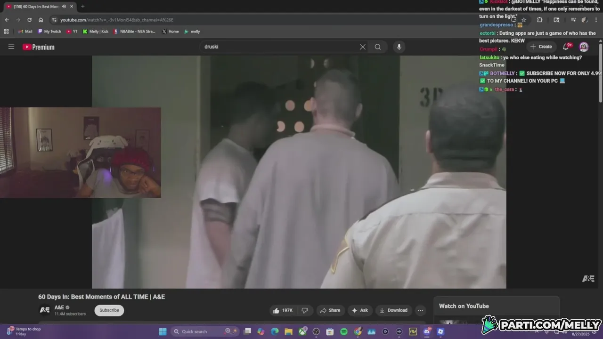This screenshot has width=603, height=339.
Task: Reload the YouTube page
Action: 29,20
